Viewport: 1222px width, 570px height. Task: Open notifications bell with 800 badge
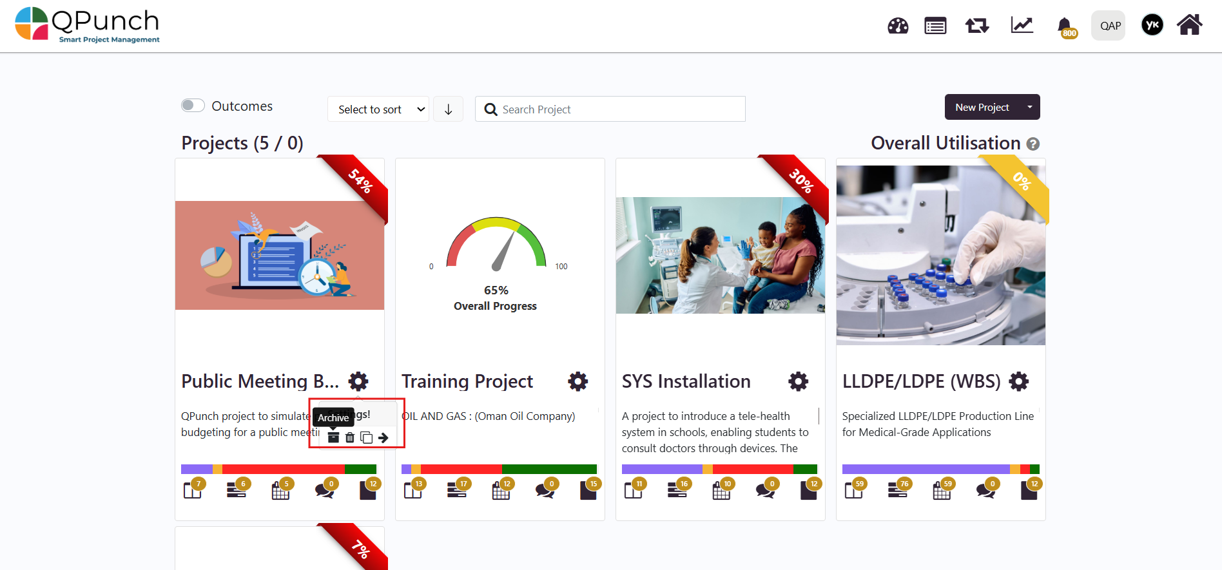pos(1065,26)
